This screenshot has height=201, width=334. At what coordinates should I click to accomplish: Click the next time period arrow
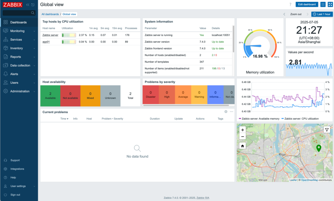point(307,14)
